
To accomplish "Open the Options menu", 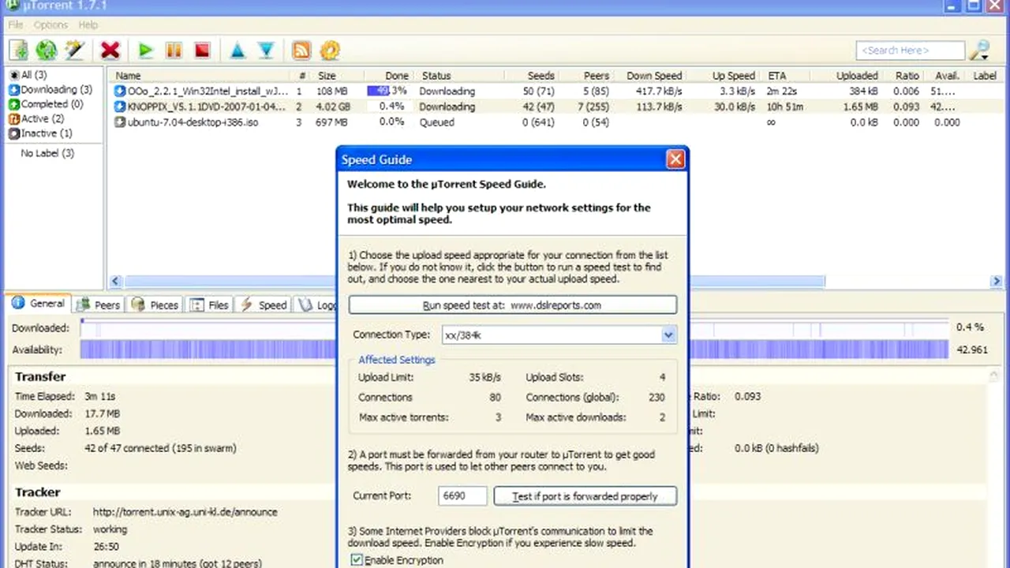I will 50,24.
